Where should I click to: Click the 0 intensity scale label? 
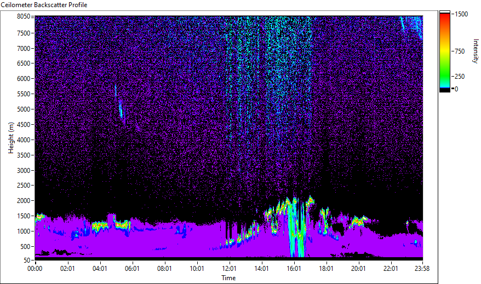pos(456,89)
